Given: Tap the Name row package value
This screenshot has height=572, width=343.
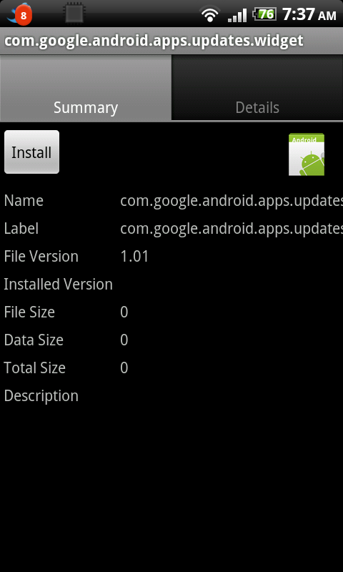Looking at the screenshot, I should [x=232, y=201].
